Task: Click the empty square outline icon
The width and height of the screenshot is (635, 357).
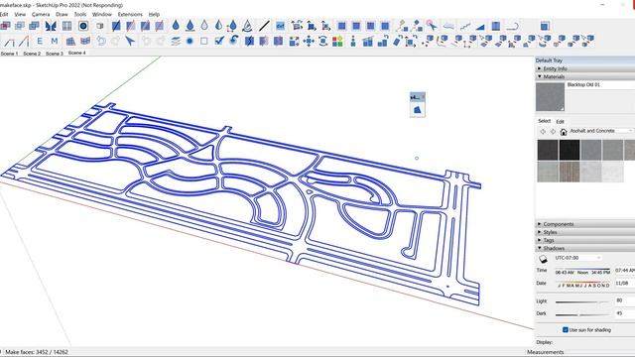Action: [x=204, y=41]
